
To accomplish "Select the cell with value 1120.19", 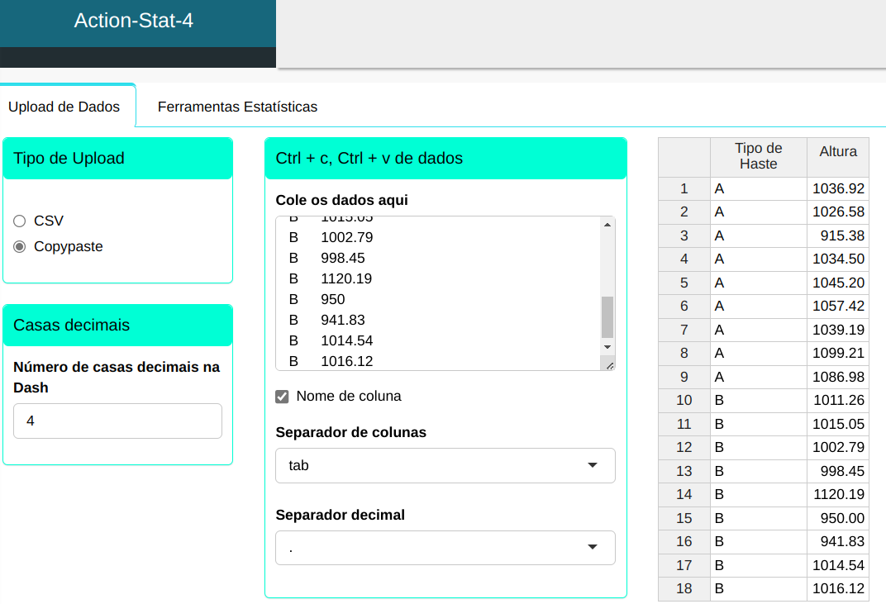I will point(837,495).
